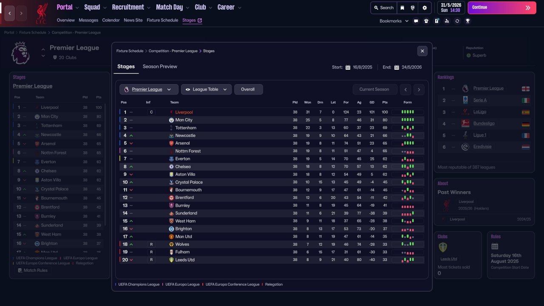Go forward with the right navigation arrow
Screen dimensions: 544x306
pyautogui.click(x=21, y=13)
